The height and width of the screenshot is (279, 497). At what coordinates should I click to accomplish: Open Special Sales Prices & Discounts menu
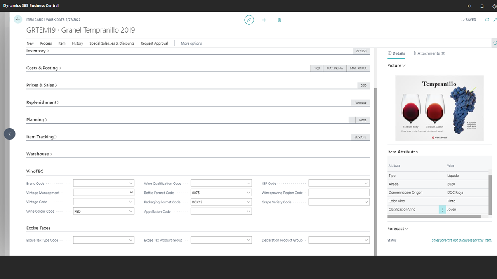[112, 43]
